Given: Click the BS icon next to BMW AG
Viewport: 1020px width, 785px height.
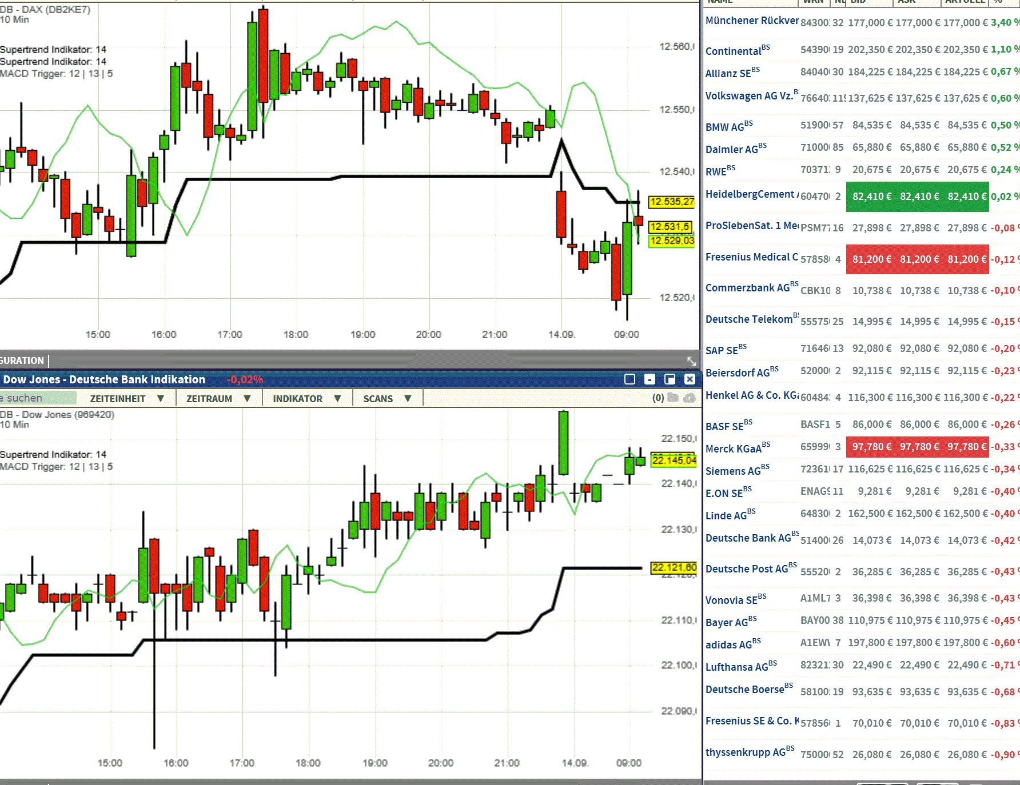Looking at the screenshot, I should [749, 123].
